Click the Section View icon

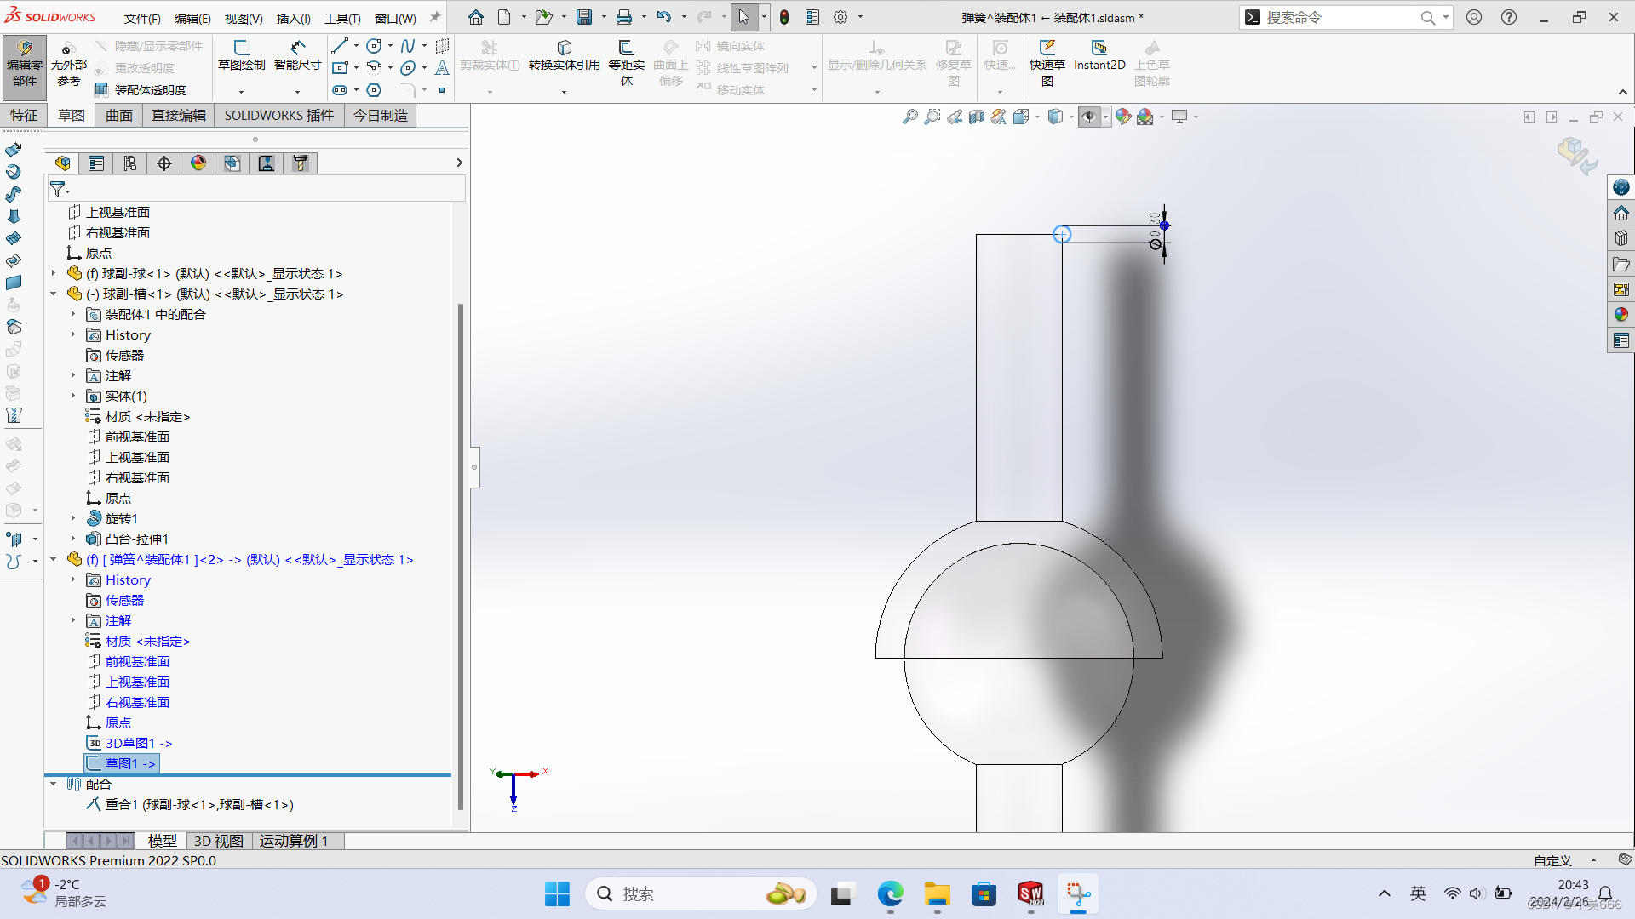pyautogui.click(x=977, y=117)
